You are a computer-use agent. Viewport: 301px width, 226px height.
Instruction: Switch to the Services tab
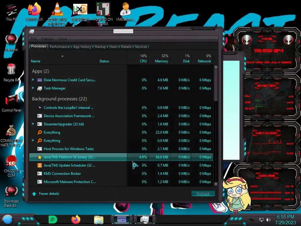(x=141, y=47)
